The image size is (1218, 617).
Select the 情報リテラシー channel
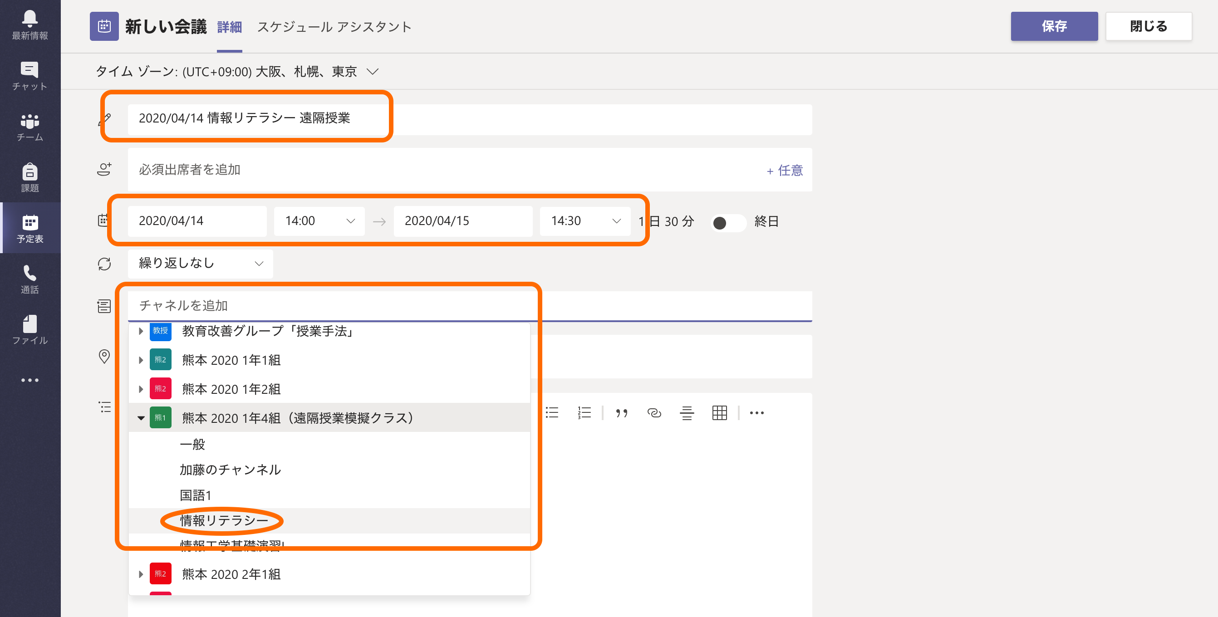224,520
